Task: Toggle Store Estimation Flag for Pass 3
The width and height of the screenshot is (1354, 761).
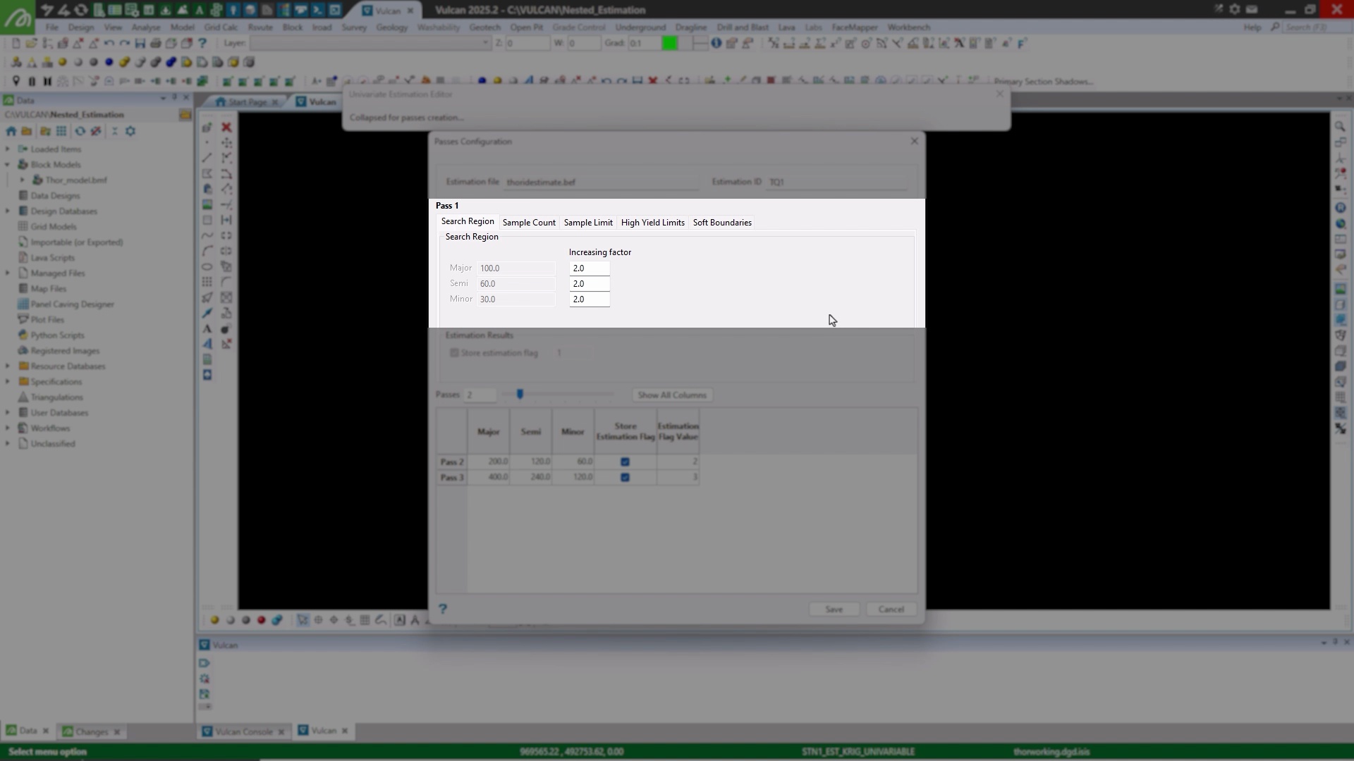Action: (x=625, y=478)
